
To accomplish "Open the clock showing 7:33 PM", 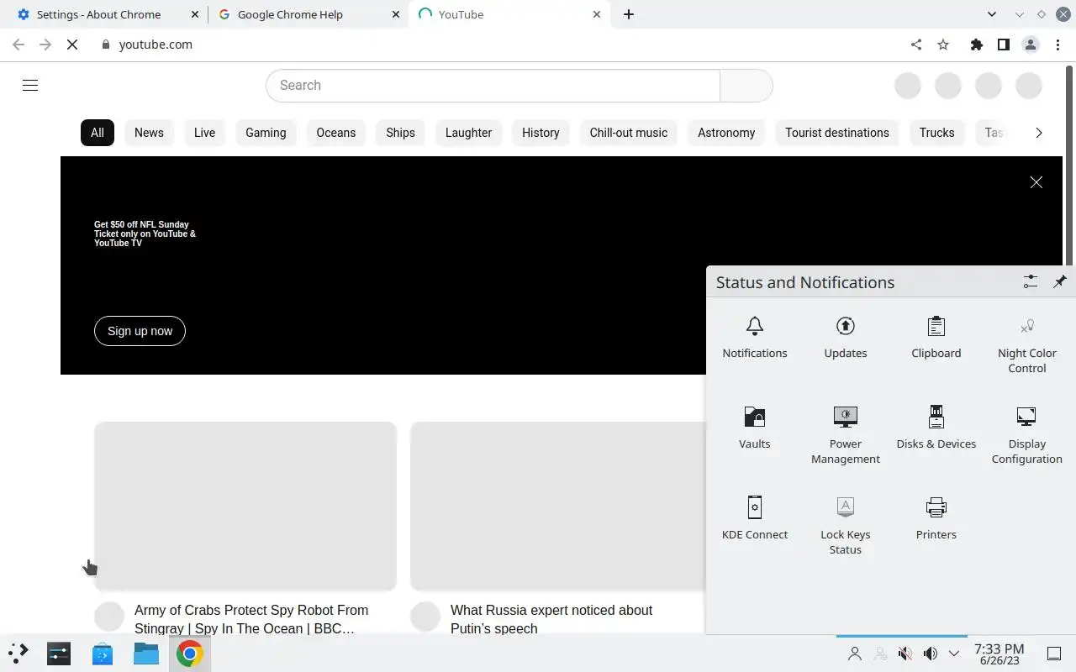I will click(x=999, y=654).
